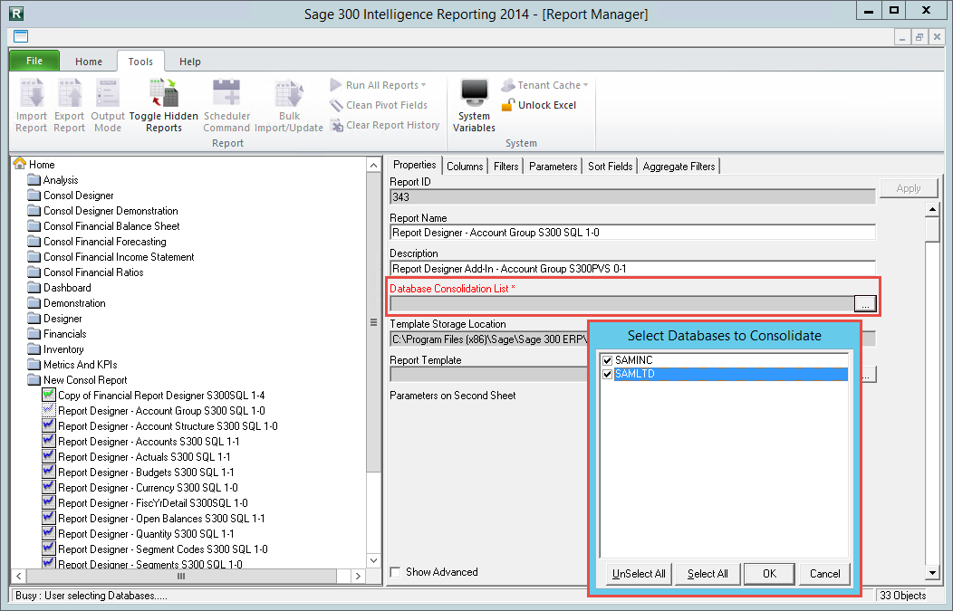Open the Output Mode tool

[108, 106]
